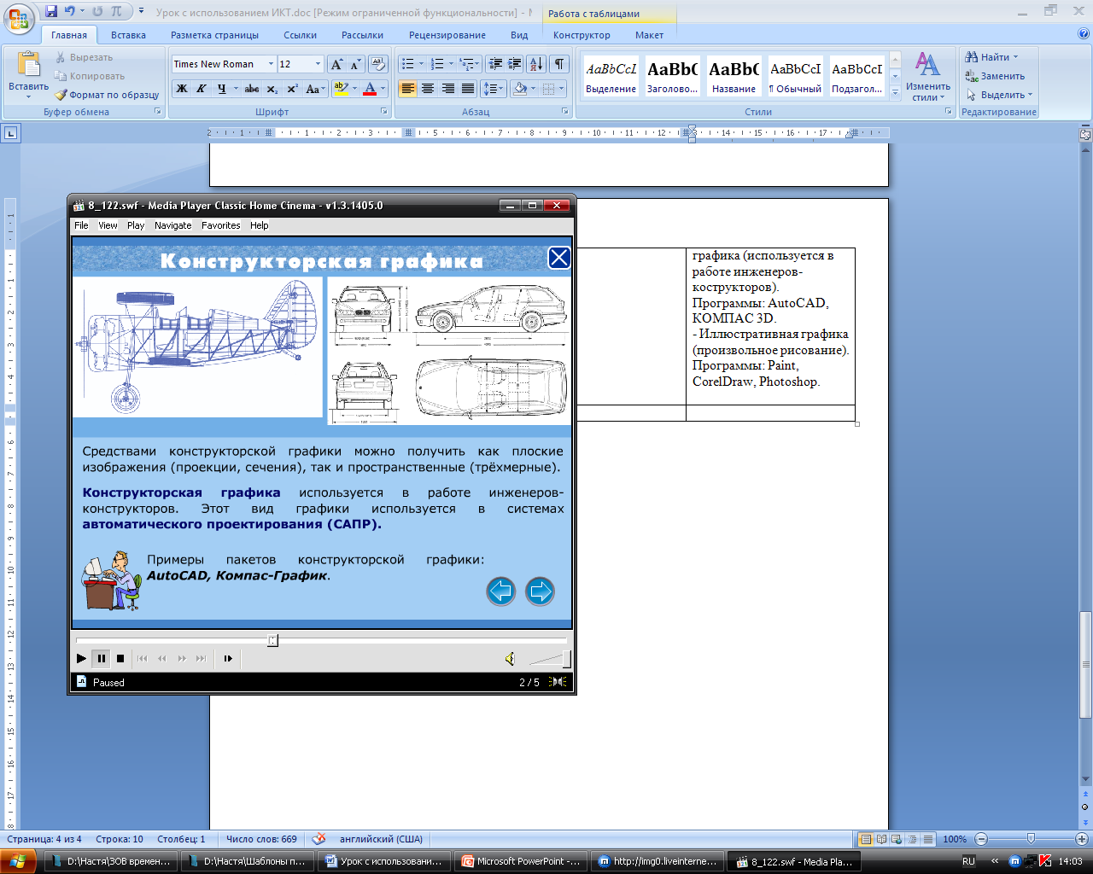
Task: Save the document using Quick Access save icon
Action: pyautogui.click(x=51, y=12)
